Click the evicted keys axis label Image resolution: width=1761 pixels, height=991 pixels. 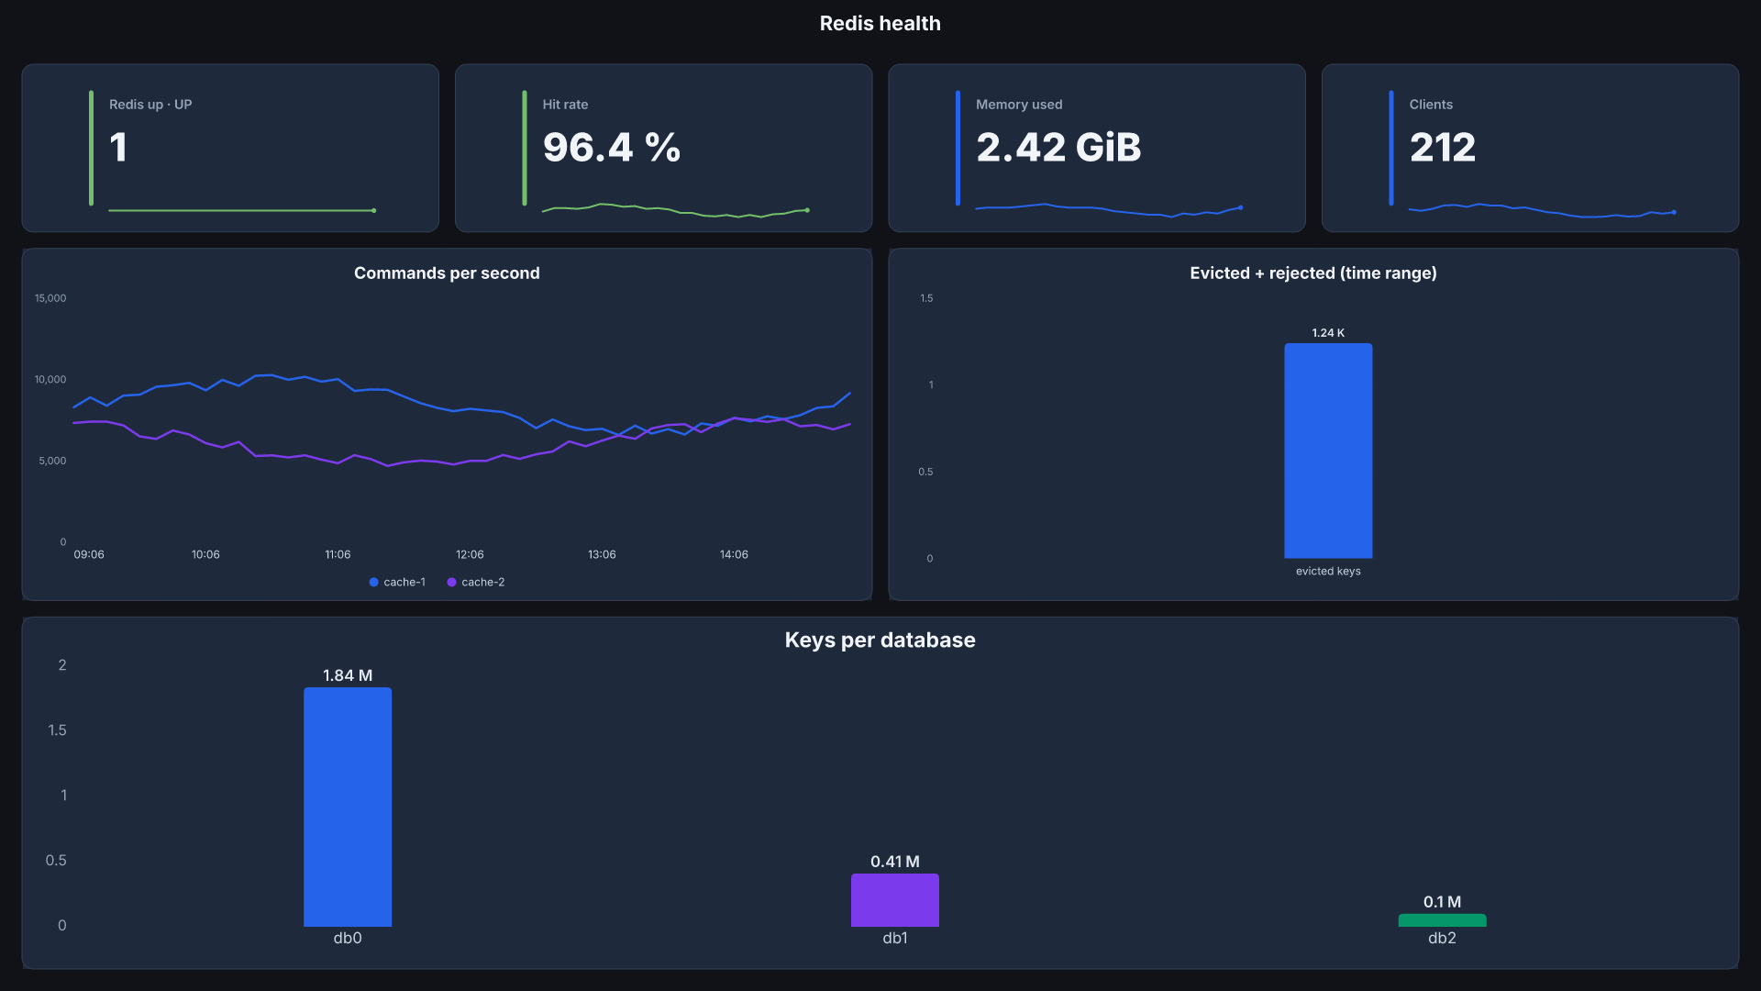click(x=1328, y=572)
